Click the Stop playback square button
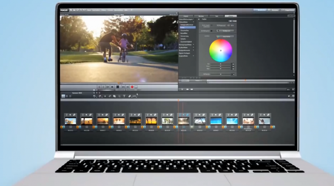The width and height of the screenshot is (334, 186). tap(118, 87)
